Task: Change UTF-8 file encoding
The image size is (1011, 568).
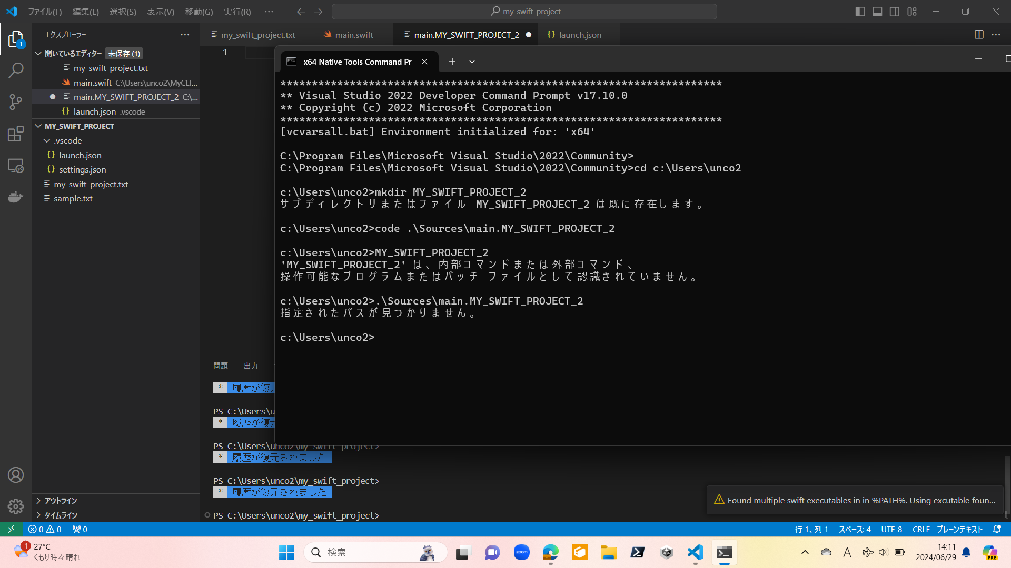Action: click(891, 529)
